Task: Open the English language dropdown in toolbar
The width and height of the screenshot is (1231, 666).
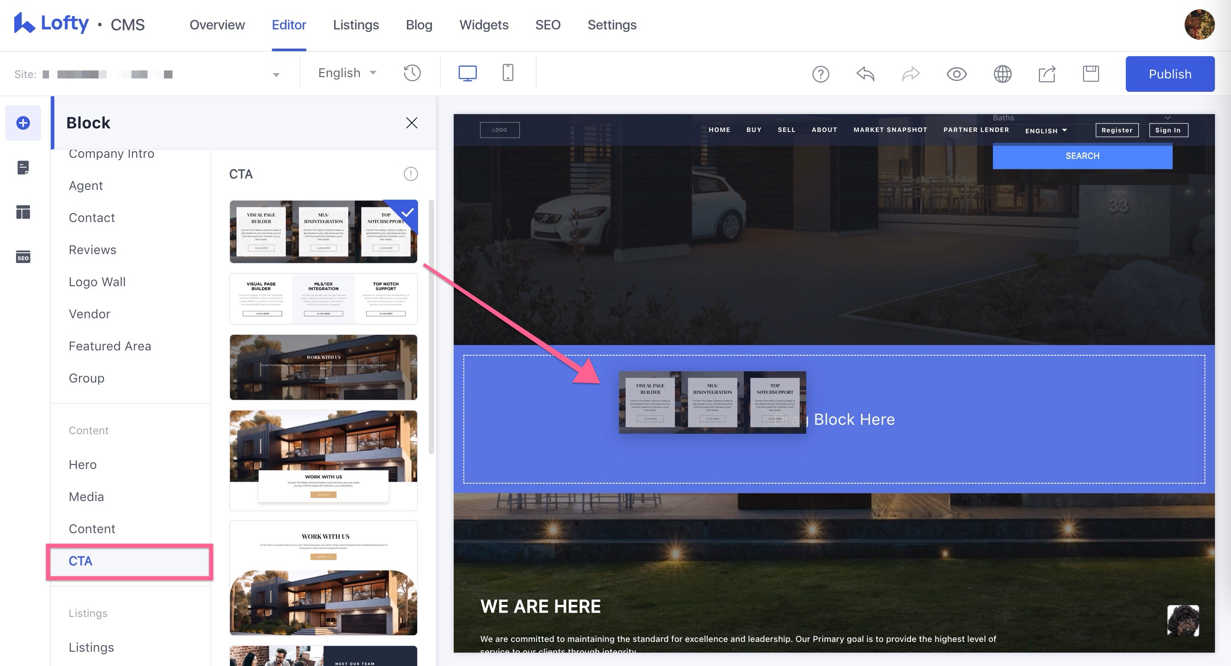Action: [347, 73]
